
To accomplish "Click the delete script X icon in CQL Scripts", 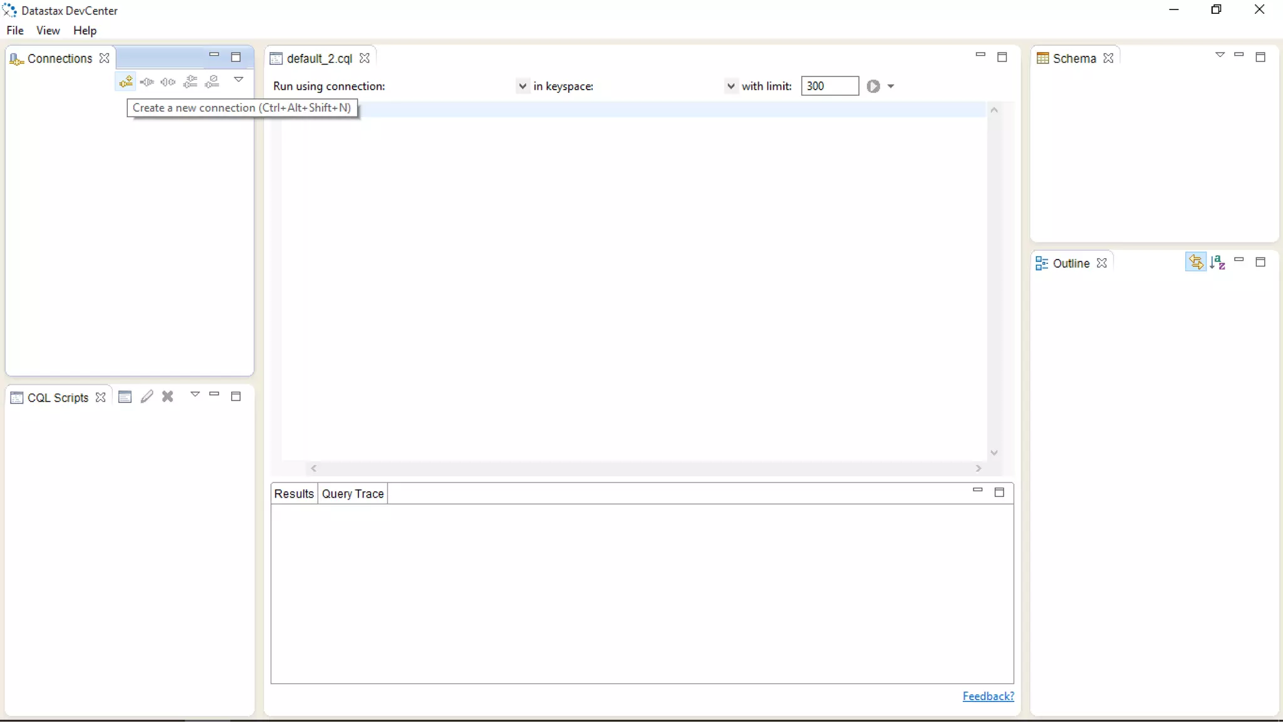I will click(168, 397).
